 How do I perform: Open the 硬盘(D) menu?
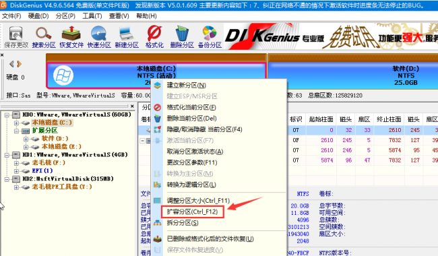[x=38, y=16]
